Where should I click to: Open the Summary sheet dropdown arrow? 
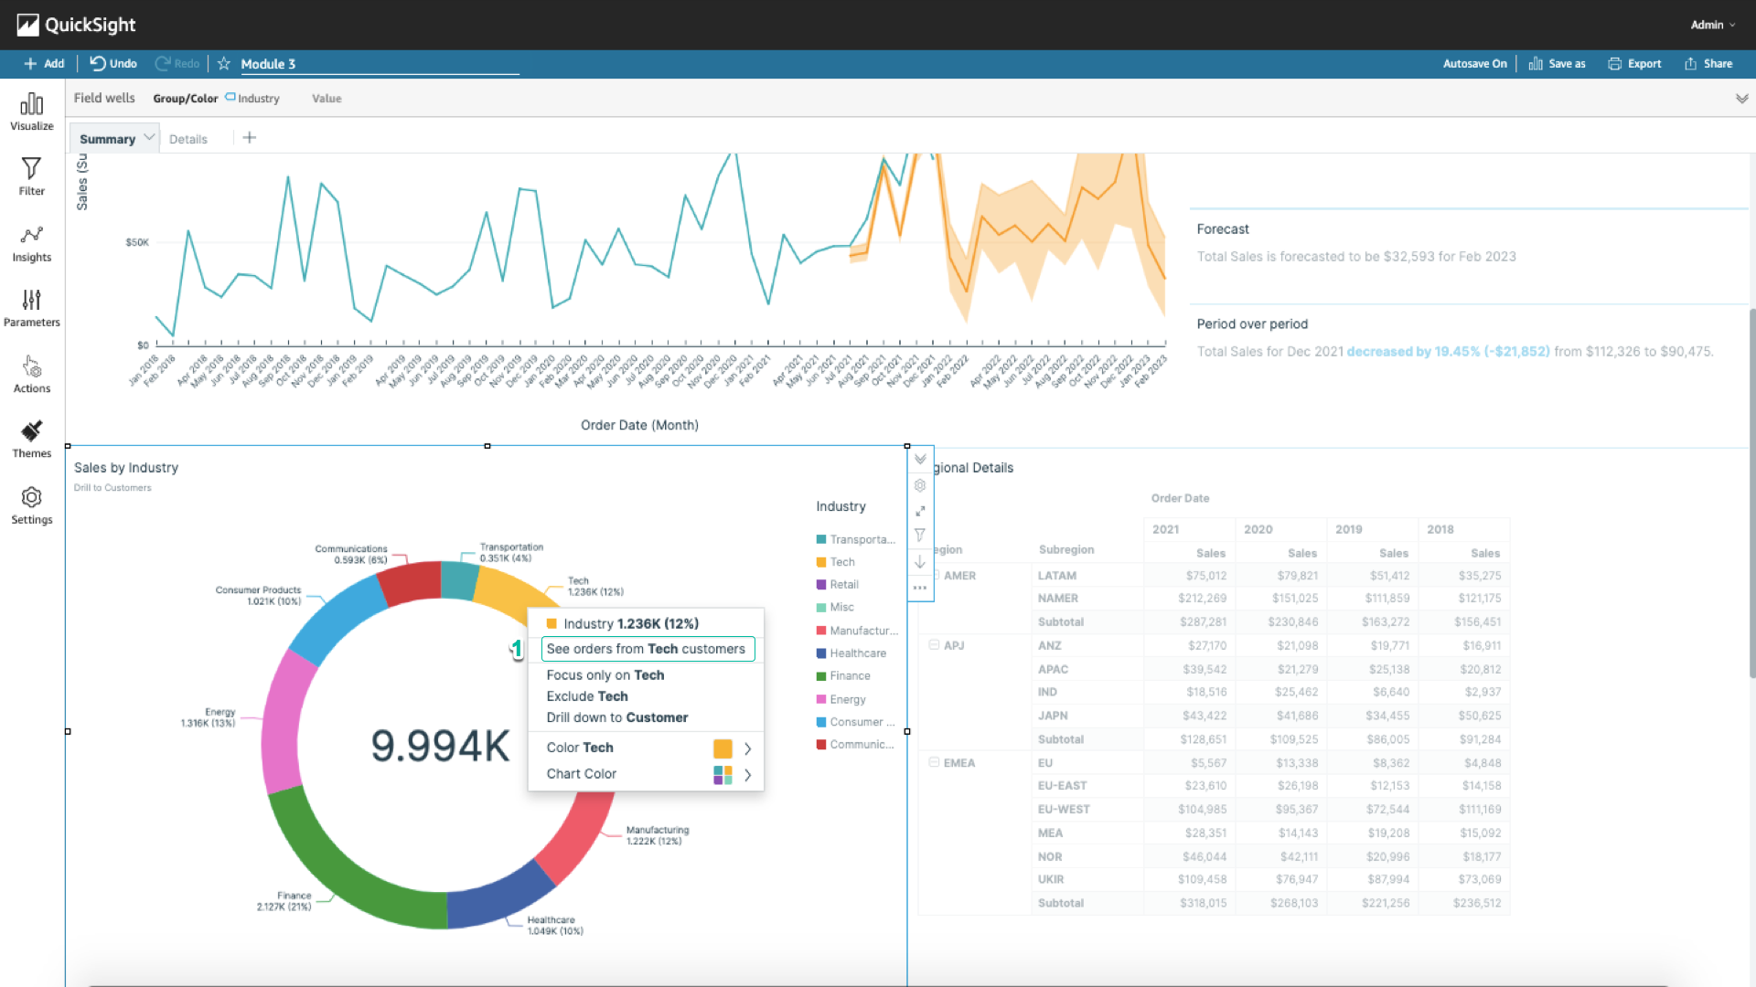pyautogui.click(x=149, y=138)
